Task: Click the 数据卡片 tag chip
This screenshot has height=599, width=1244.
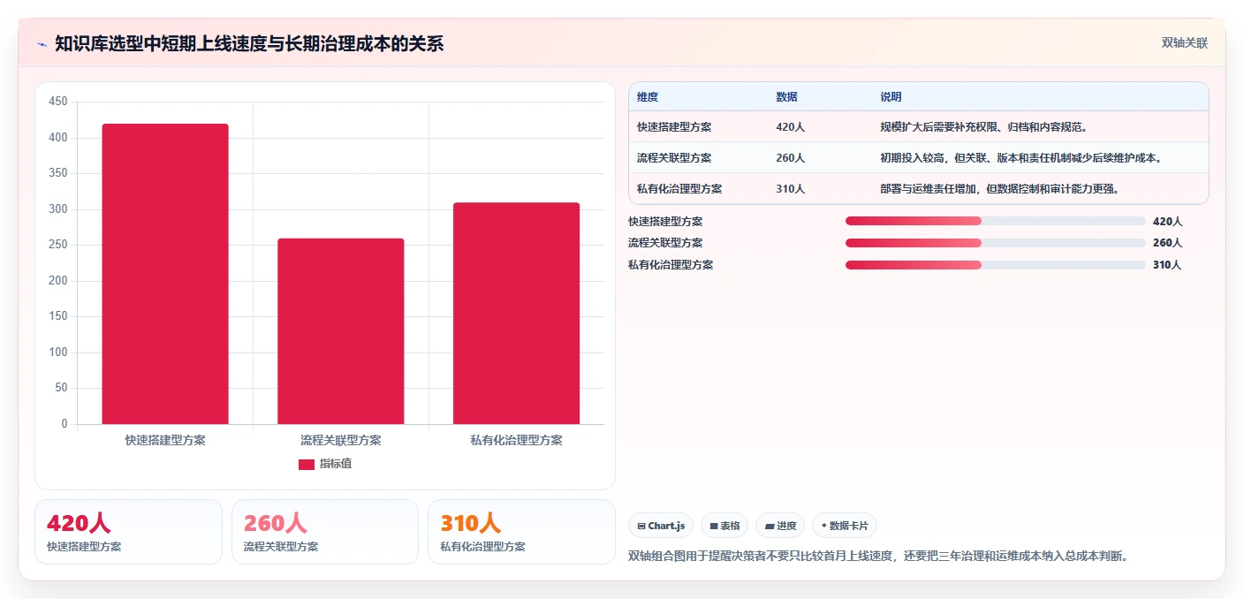Action: 845,526
